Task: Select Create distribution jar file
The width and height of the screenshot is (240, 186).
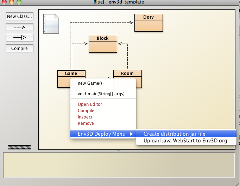Action: point(186,134)
